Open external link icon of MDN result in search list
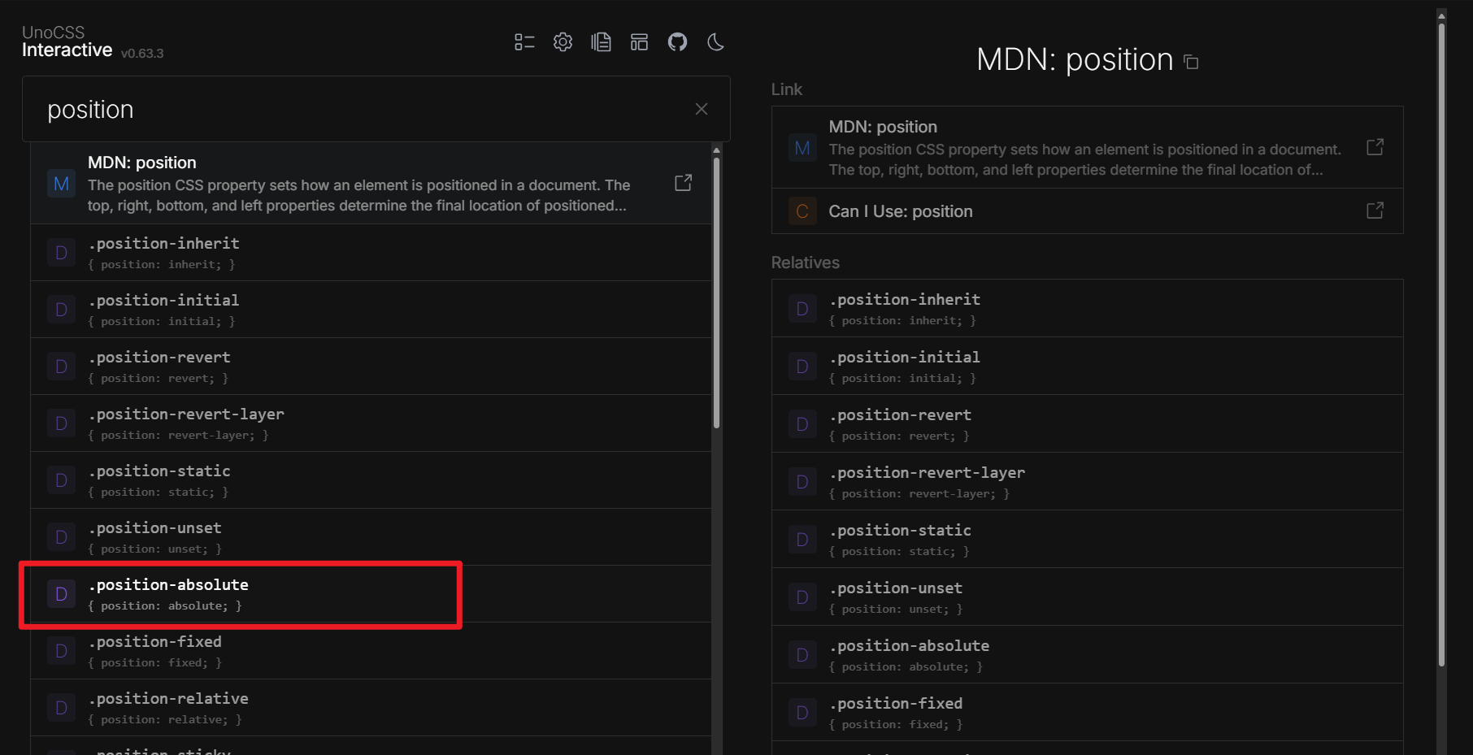 tap(684, 183)
